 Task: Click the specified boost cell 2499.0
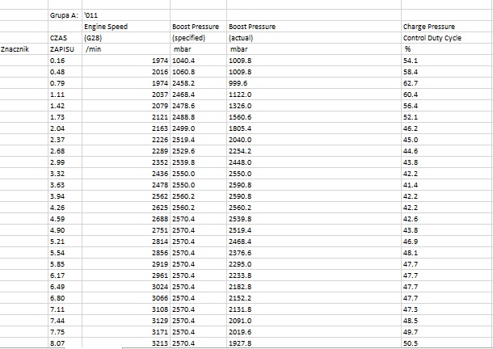pos(185,128)
